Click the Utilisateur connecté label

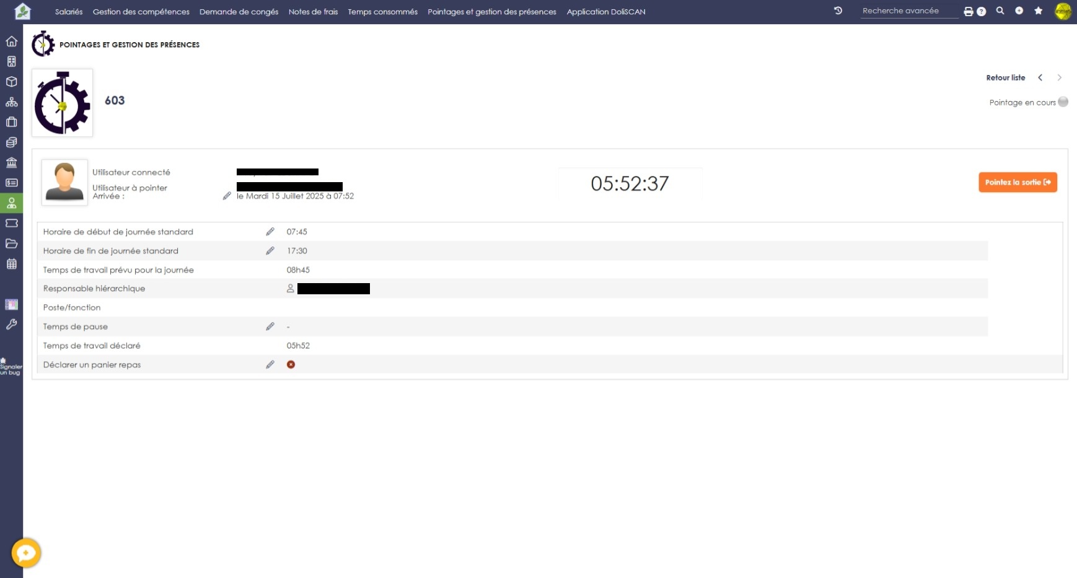[x=131, y=172]
